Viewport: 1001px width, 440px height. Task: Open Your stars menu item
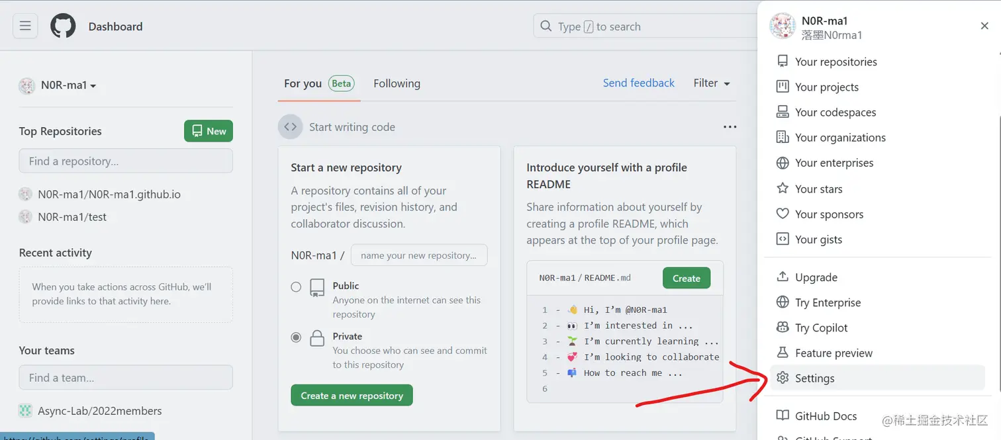pyautogui.click(x=818, y=189)
